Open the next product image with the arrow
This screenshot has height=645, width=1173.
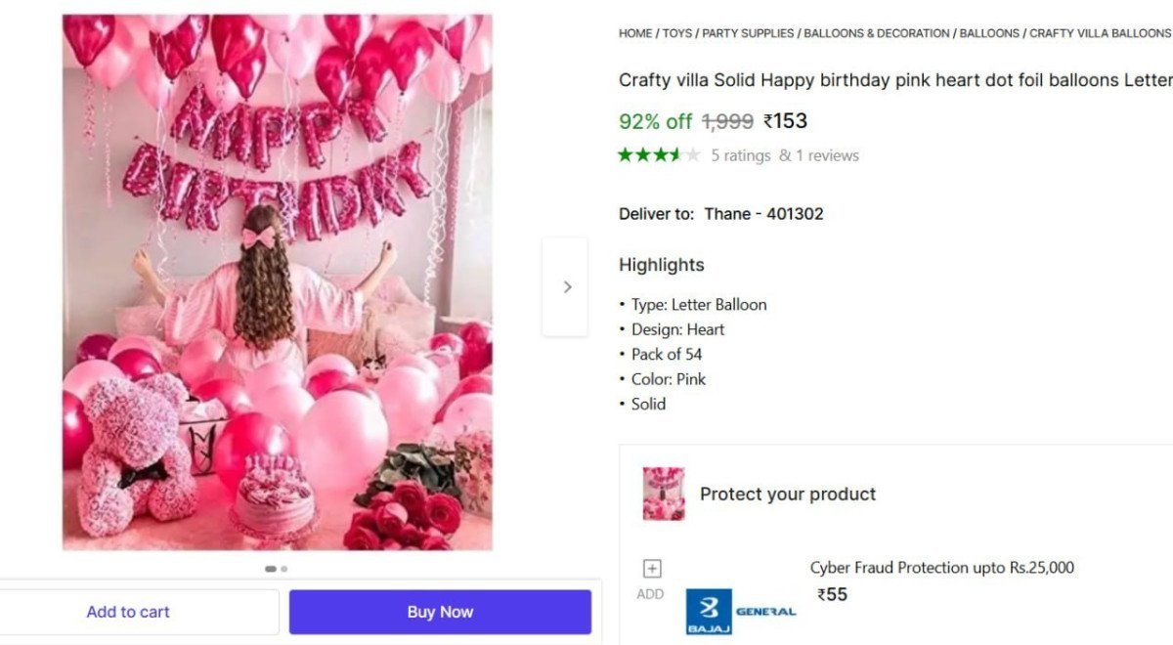(567, 286)
